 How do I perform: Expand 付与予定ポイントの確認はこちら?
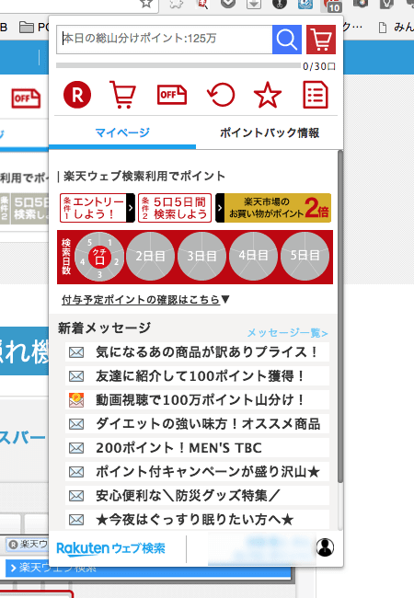tap(145, 300)
